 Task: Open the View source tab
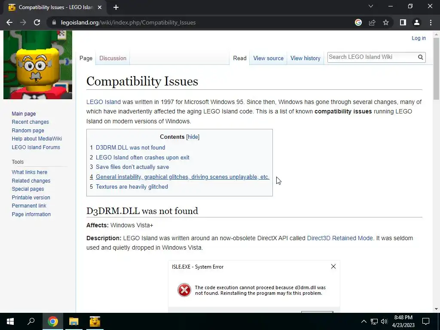(x=268, y=58)
